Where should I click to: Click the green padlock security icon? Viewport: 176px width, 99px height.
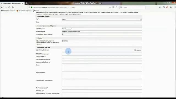pyautogui.click(x=32, y=7)
